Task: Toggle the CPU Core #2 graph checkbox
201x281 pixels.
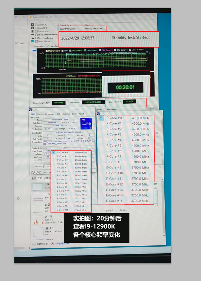Action: click(x=85, y=50)
